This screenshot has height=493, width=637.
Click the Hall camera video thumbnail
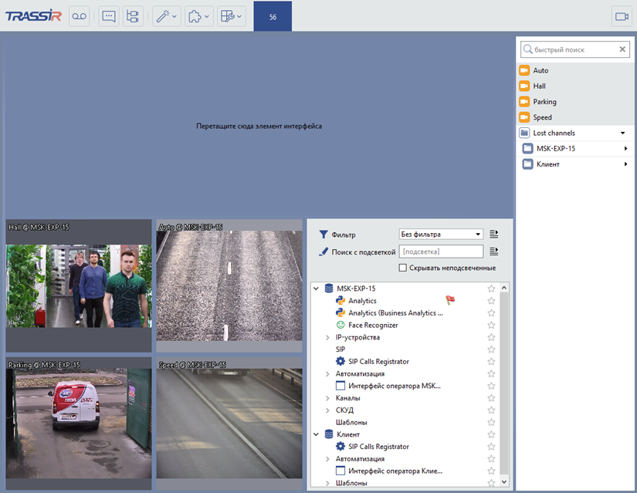tap(79, 285)
